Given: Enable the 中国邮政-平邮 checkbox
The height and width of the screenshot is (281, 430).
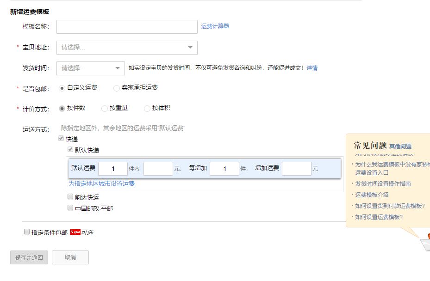Looking at the screenshot, I should click(x=70, y=208).
